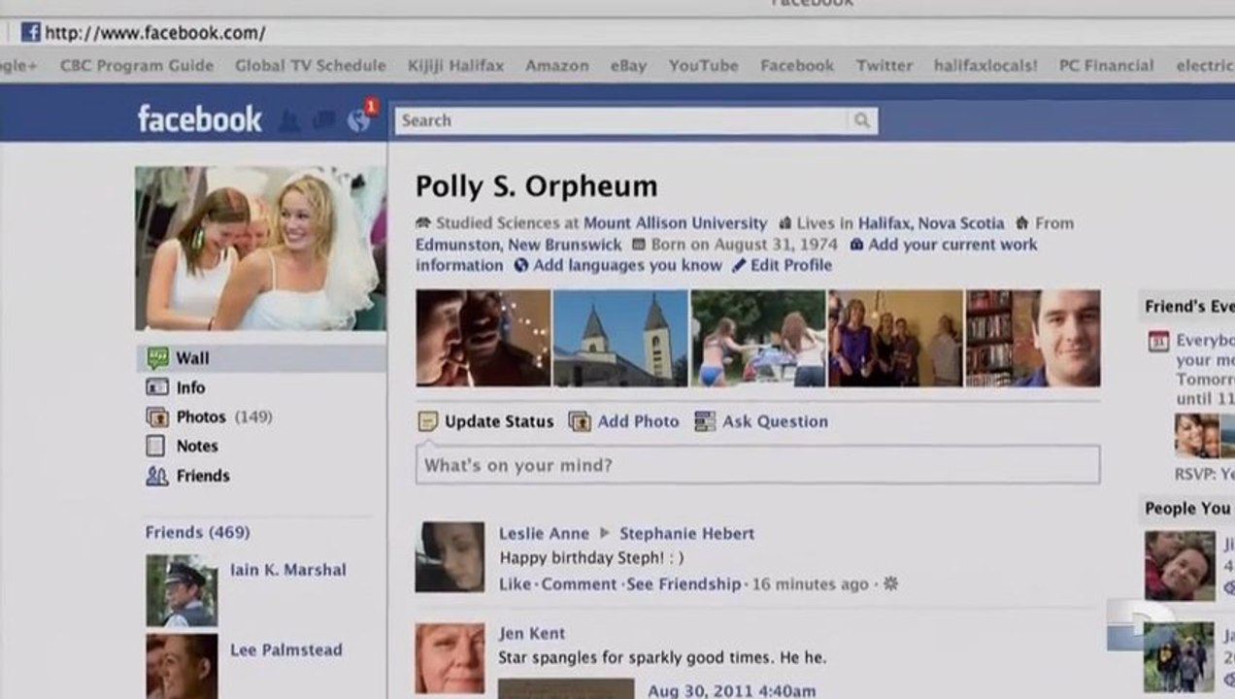Viewport: 1235px width, 699px height.
Task: Click the Photos icon in the sidebar
Action: 157,417
